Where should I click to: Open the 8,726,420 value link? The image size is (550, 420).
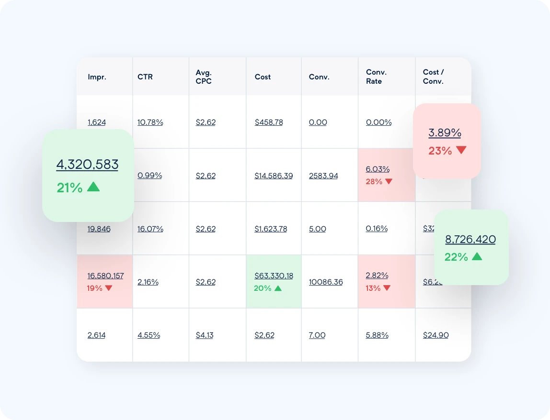(x=470, y=239)
